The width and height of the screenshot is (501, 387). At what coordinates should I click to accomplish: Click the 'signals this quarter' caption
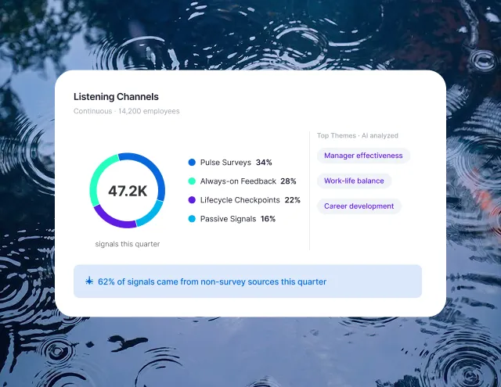point(128,244)
